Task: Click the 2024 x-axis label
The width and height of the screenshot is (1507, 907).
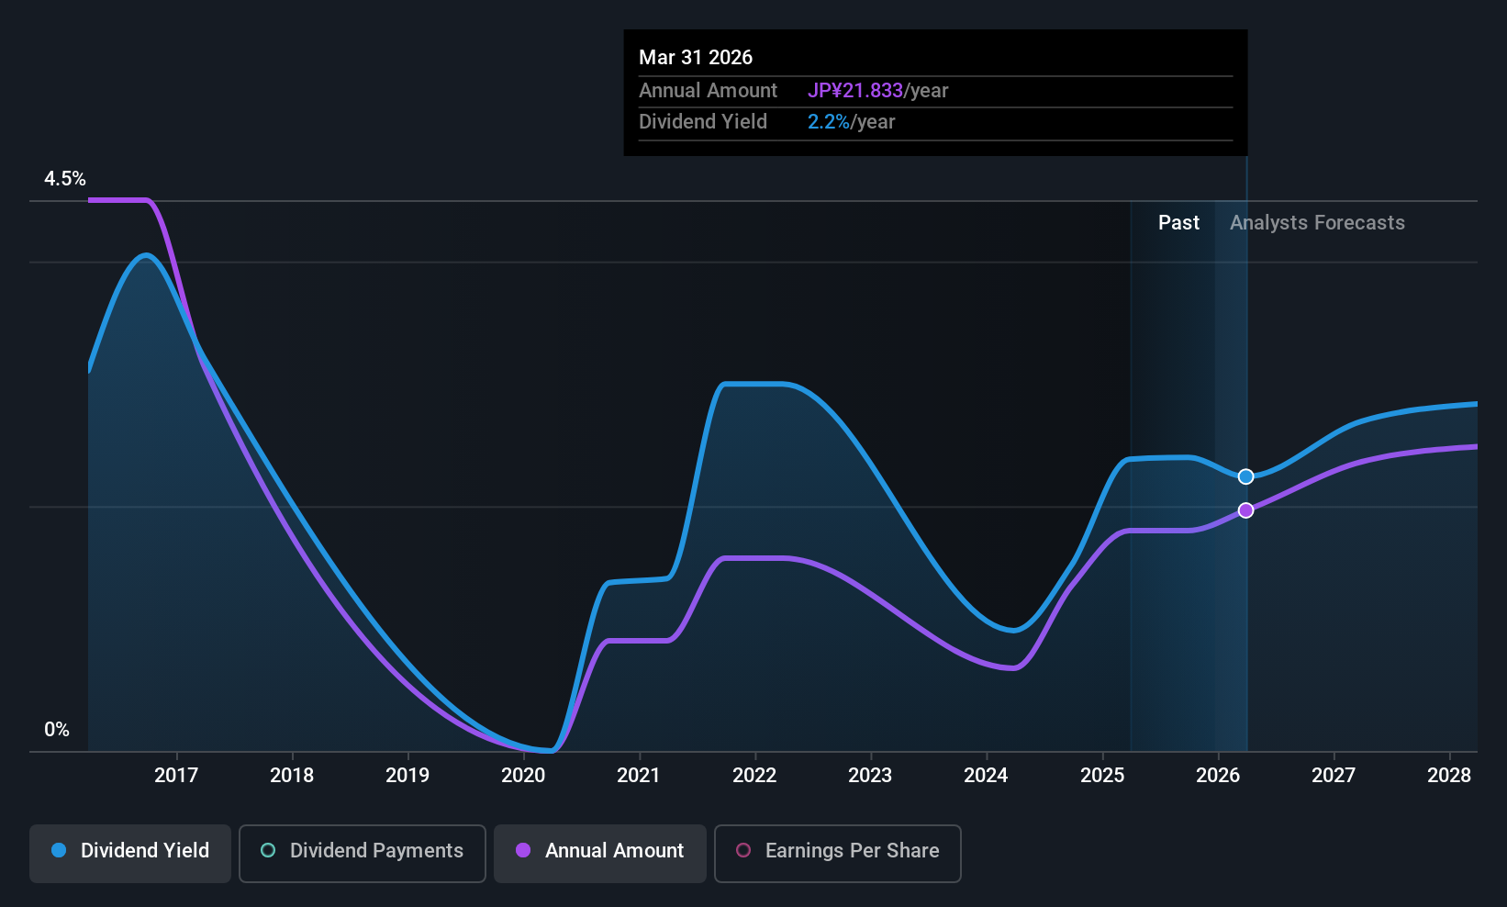Action: click(x=986, y=776)
